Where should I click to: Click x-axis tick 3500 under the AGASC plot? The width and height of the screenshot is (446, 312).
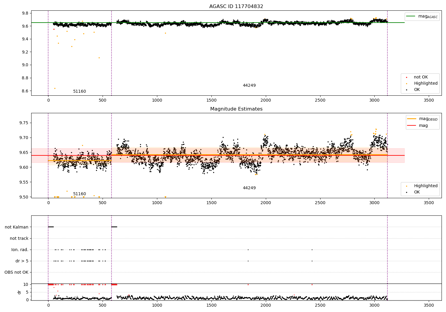click(x=429, y=101)
